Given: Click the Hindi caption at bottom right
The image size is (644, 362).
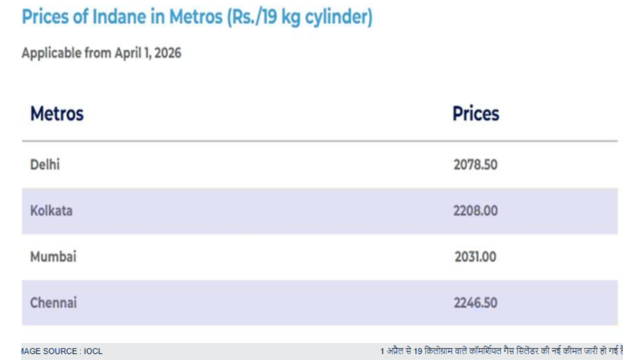Looking at the screenshot, I should coord(501,351).
